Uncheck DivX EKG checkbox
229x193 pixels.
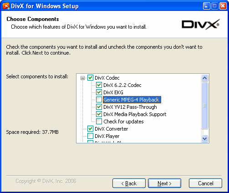99,92
